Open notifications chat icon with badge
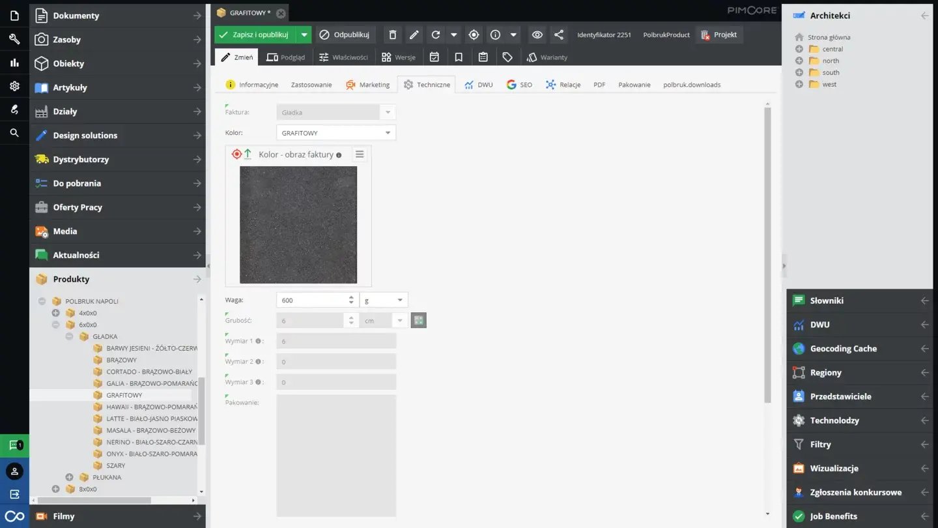Viewport: 938px width, 528px height. click(x=15, y=446)
